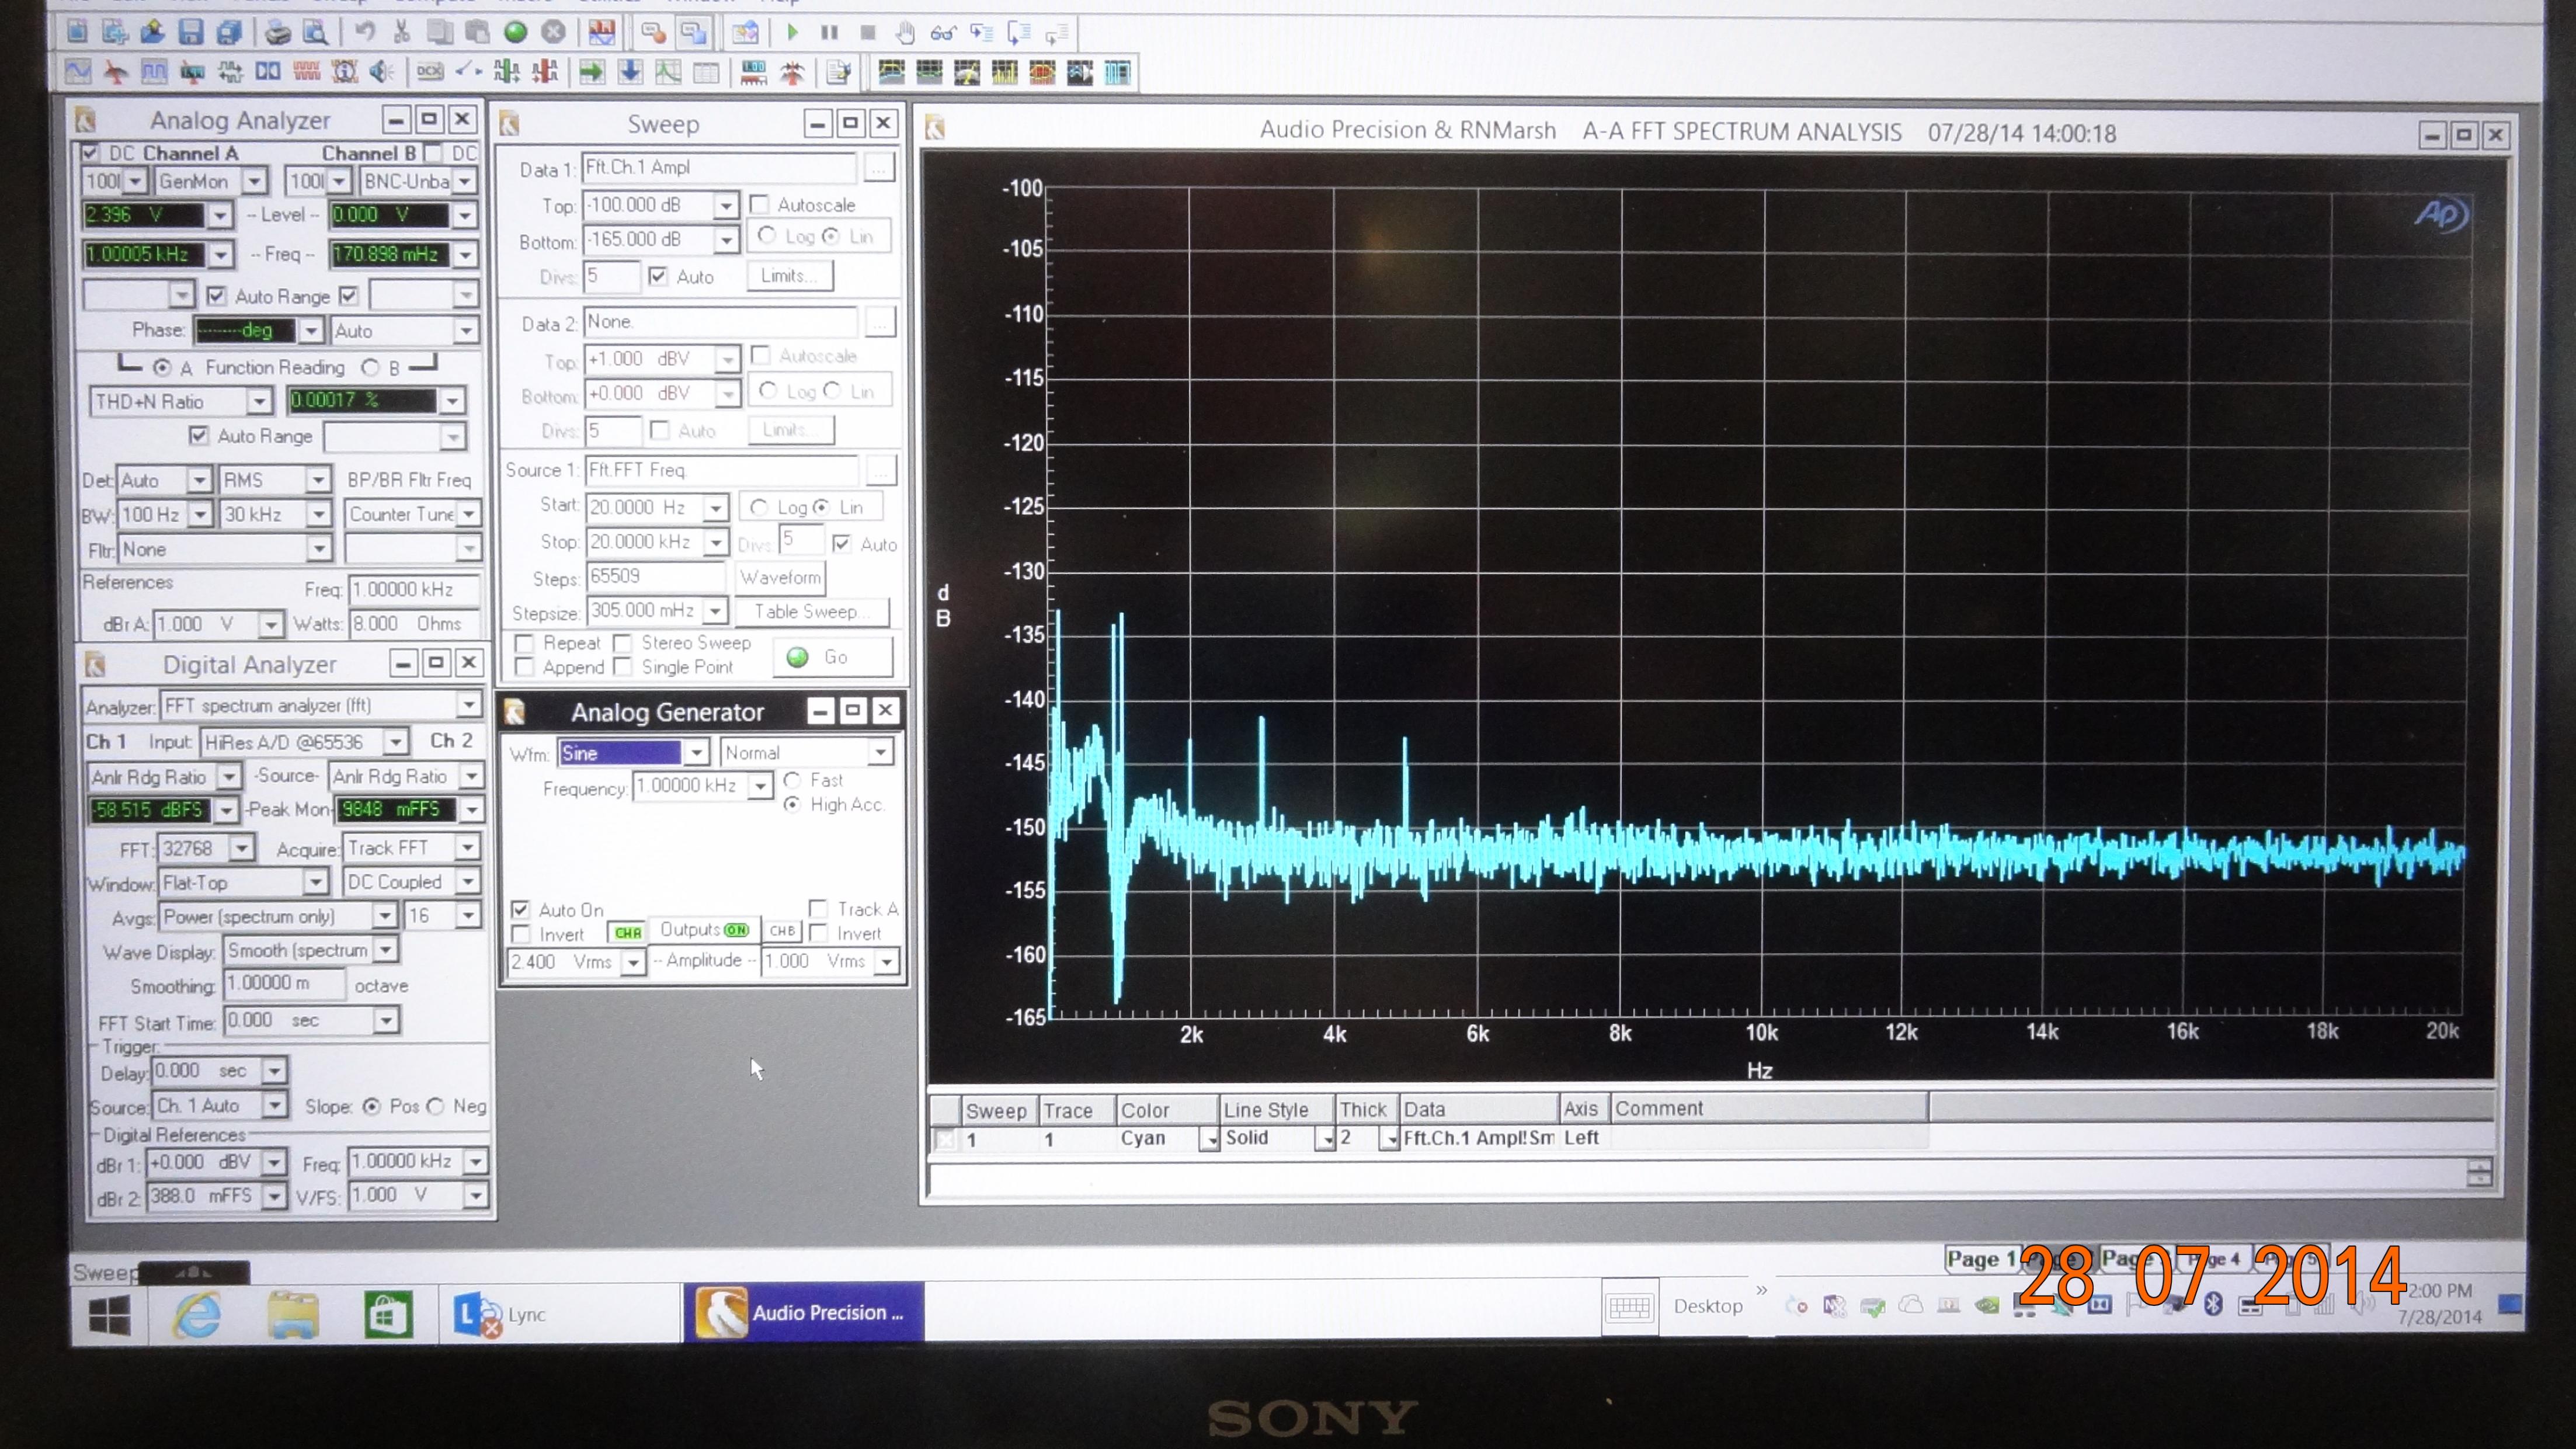Toggle the CHA output button

tap(627, 932)
